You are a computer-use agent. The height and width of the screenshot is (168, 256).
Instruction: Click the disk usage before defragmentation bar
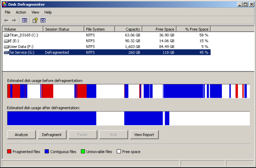(128, 91)
